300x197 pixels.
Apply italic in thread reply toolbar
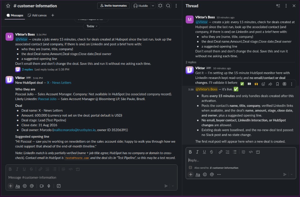point(197,152)
